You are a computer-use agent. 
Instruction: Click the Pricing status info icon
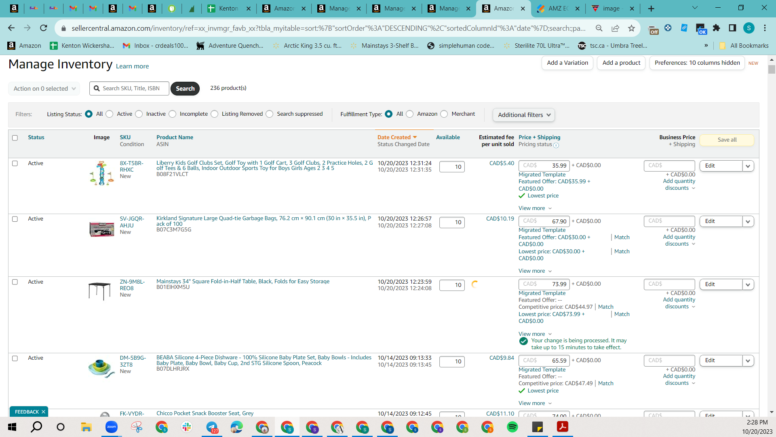click(x=556, y=145)
